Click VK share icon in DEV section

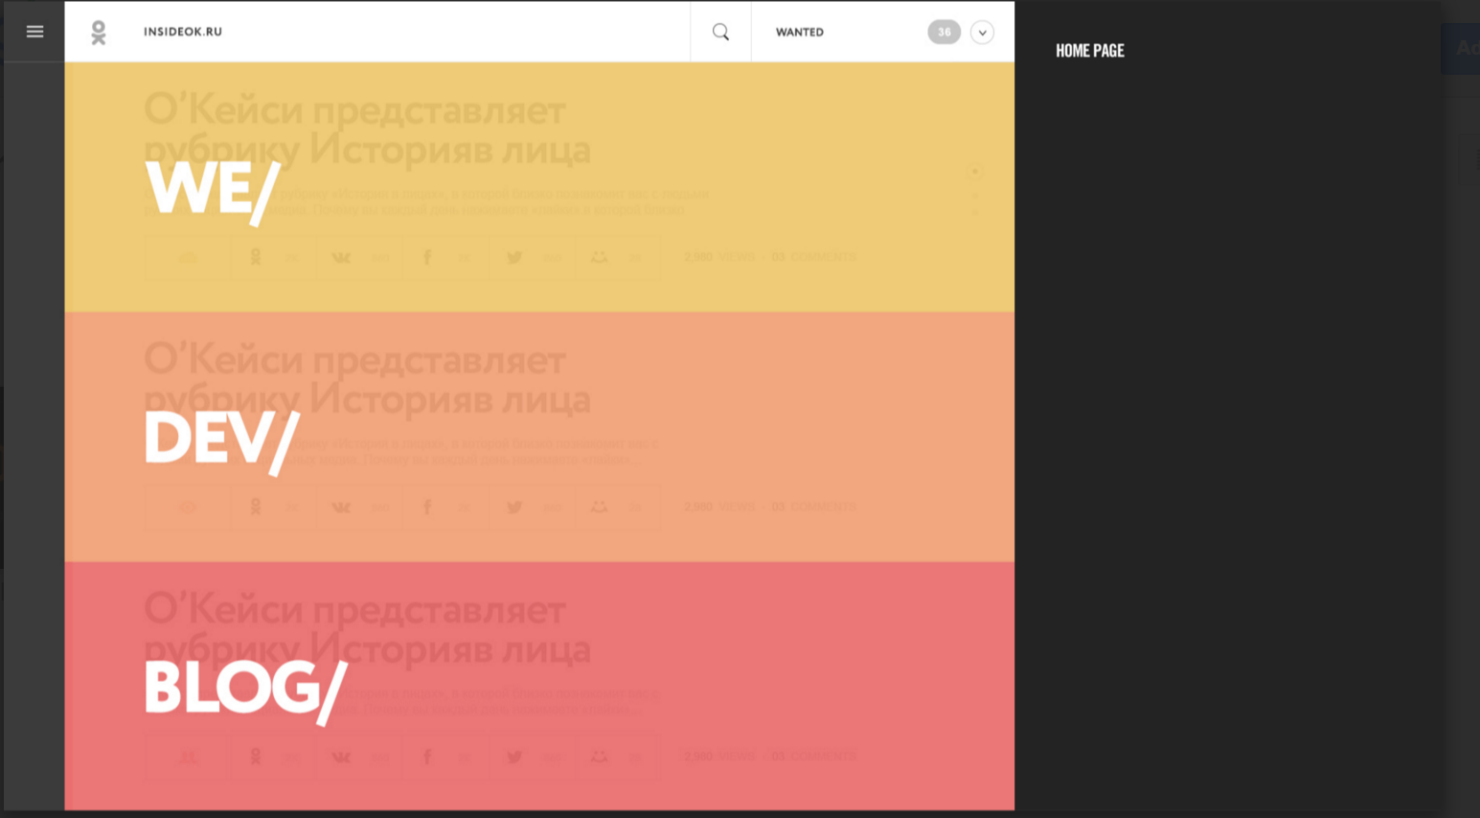(x=341, y=508)
